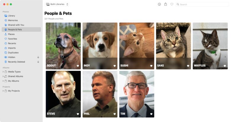
Task: Open the Hidden album
Action: click(x=12, y=57)
